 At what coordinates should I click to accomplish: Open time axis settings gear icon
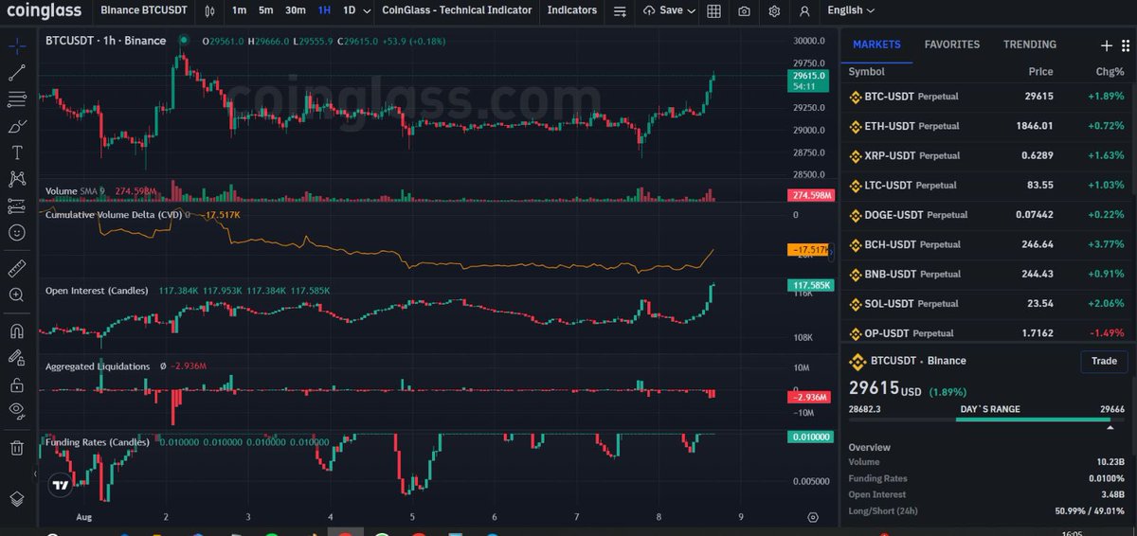(813, 517)
